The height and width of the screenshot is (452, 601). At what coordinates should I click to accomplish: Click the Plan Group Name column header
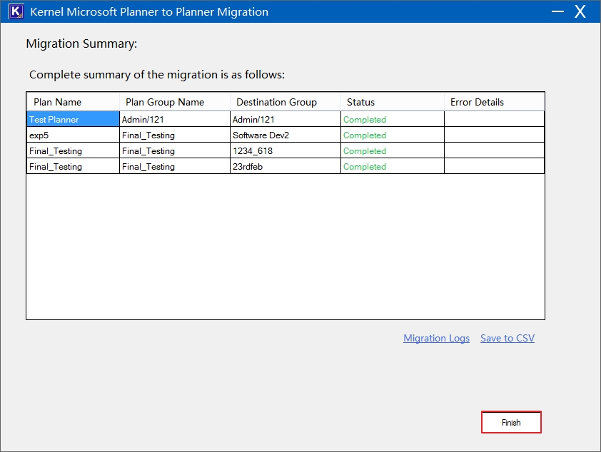tap(175, 102)
